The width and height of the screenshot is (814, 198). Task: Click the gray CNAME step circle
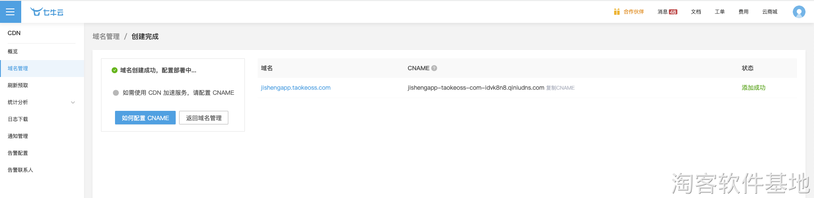[116, 93]
